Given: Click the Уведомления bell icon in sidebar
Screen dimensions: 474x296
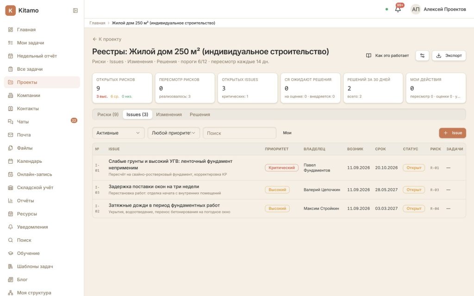Looking at the screenshot, I should [x=11, y=227].
